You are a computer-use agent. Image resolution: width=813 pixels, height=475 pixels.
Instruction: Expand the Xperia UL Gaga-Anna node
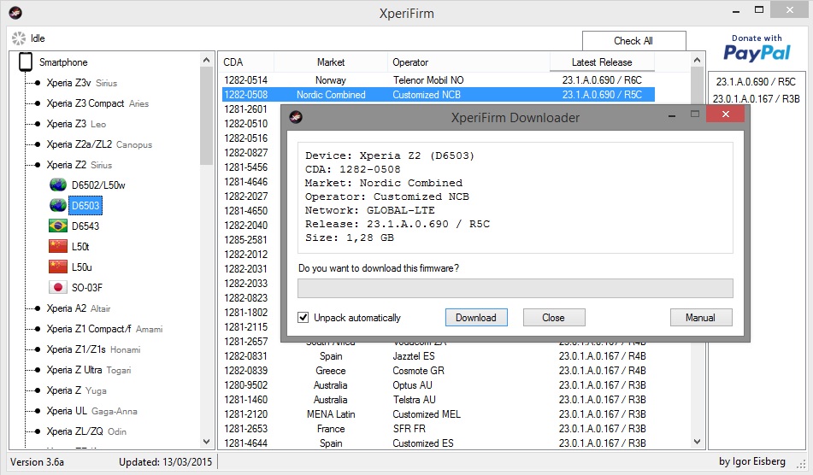pyautogui.click(x=37, y=411)
